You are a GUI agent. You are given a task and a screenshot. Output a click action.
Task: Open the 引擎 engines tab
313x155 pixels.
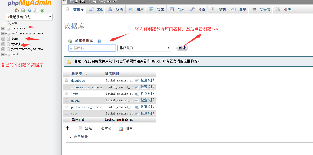283,9
